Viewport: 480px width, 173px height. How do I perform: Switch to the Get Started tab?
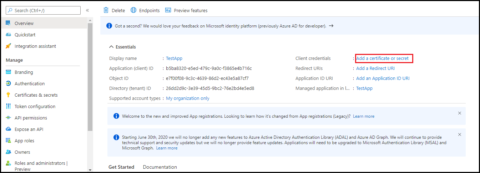[x=121, y=167]
